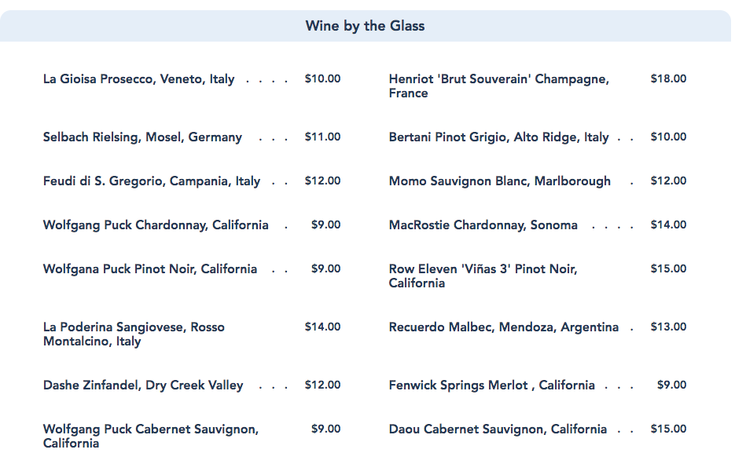The width and height of the screenshot is (735, 475).
Task: Select Daou Cabernet Sauvignon, California
Action: (498, 429)
